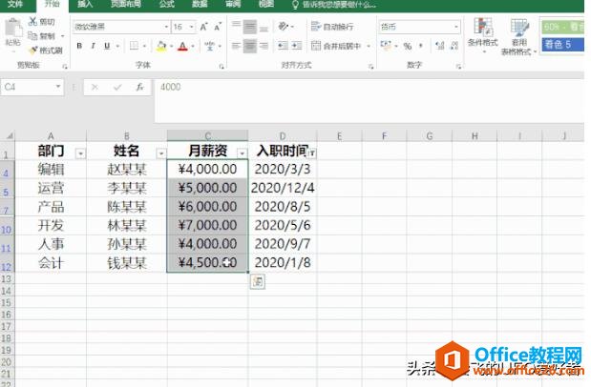Image resolution: width=591 pixels, height=387 pixels.
Task: Select column D header
Action: (x=283, y=136)
